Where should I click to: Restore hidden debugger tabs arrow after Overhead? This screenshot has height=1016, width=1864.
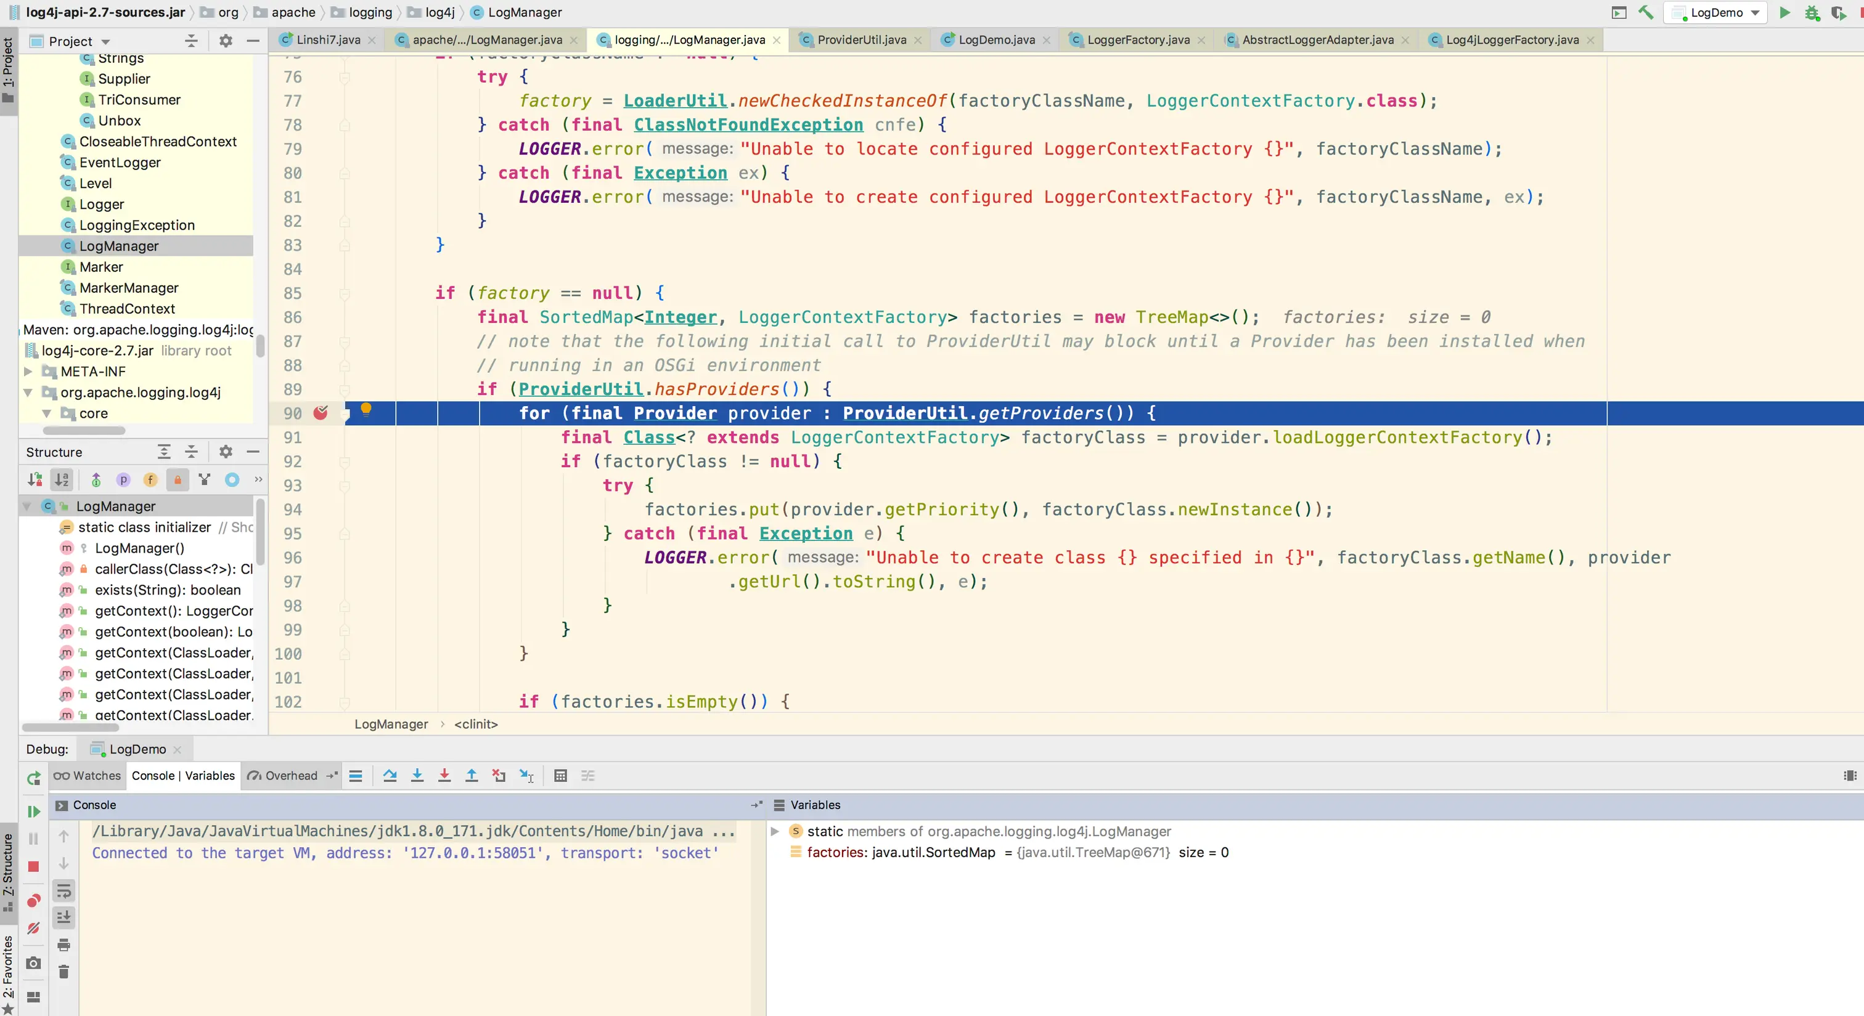[332, 776]
